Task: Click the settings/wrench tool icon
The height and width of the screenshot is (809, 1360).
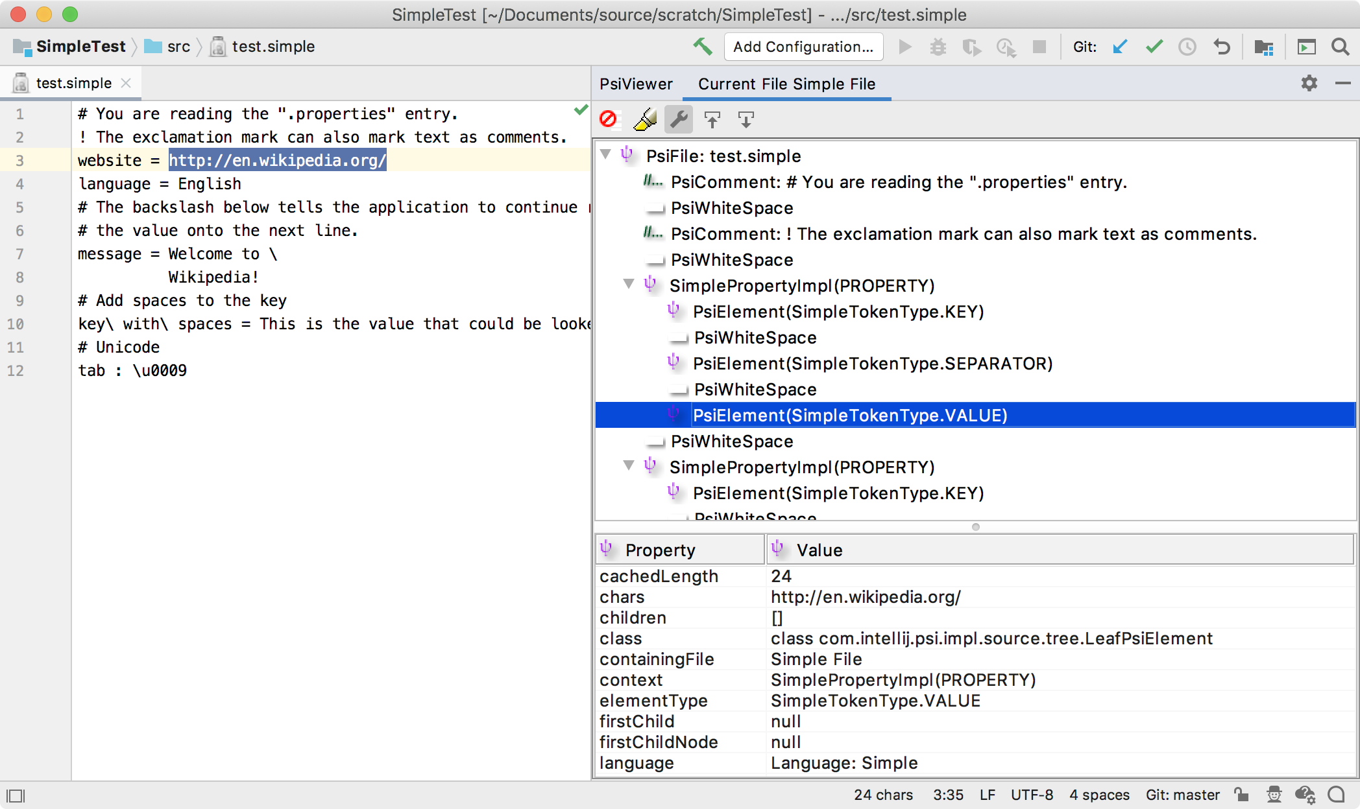Action: coord(679,117)
